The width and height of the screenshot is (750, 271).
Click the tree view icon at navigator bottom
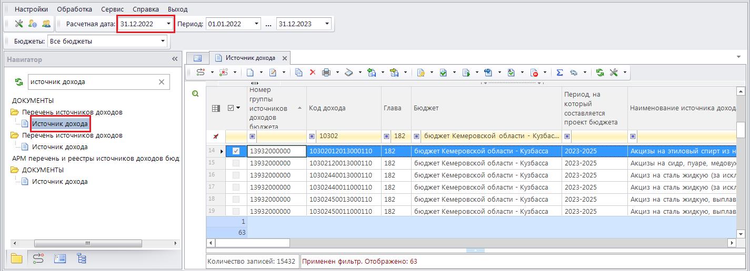pos(82,258)
